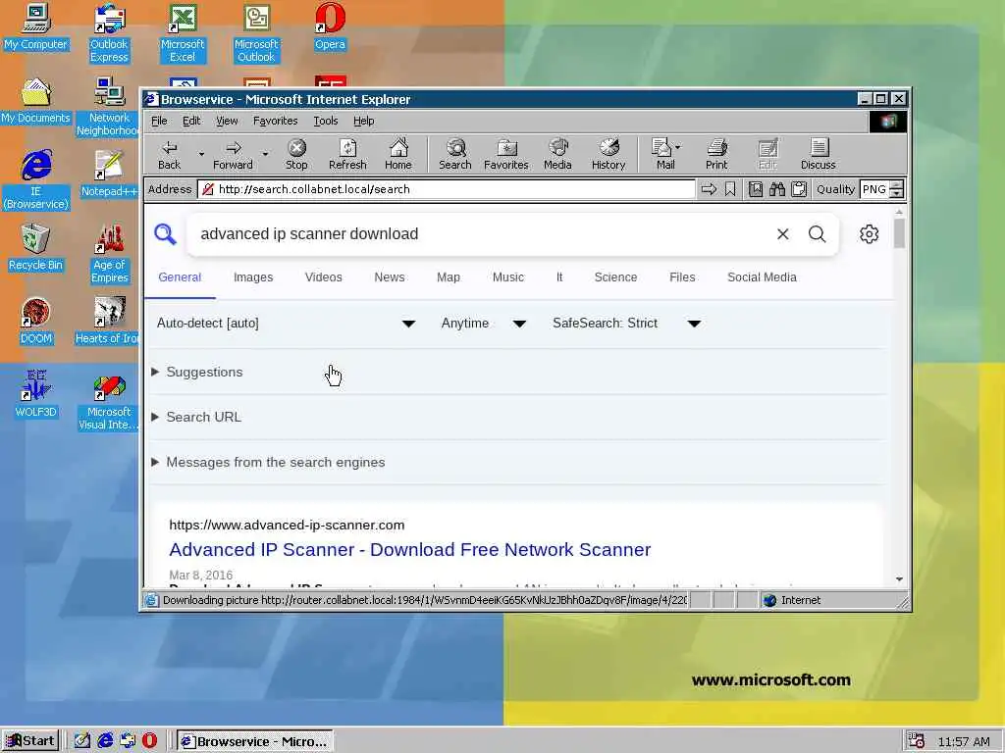Show browsing History
Screen dimensions: 1005x753
click(x=608, y=155)
